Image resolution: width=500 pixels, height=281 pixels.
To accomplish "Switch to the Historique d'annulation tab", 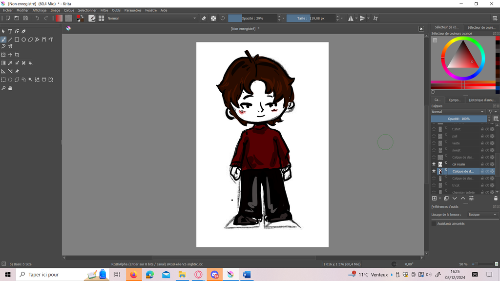I will pos(482,100).
